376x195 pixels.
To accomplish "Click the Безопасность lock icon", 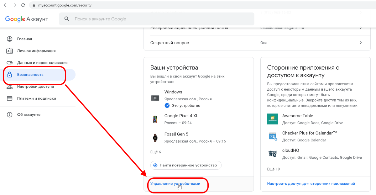I will (x=10, y=75).
